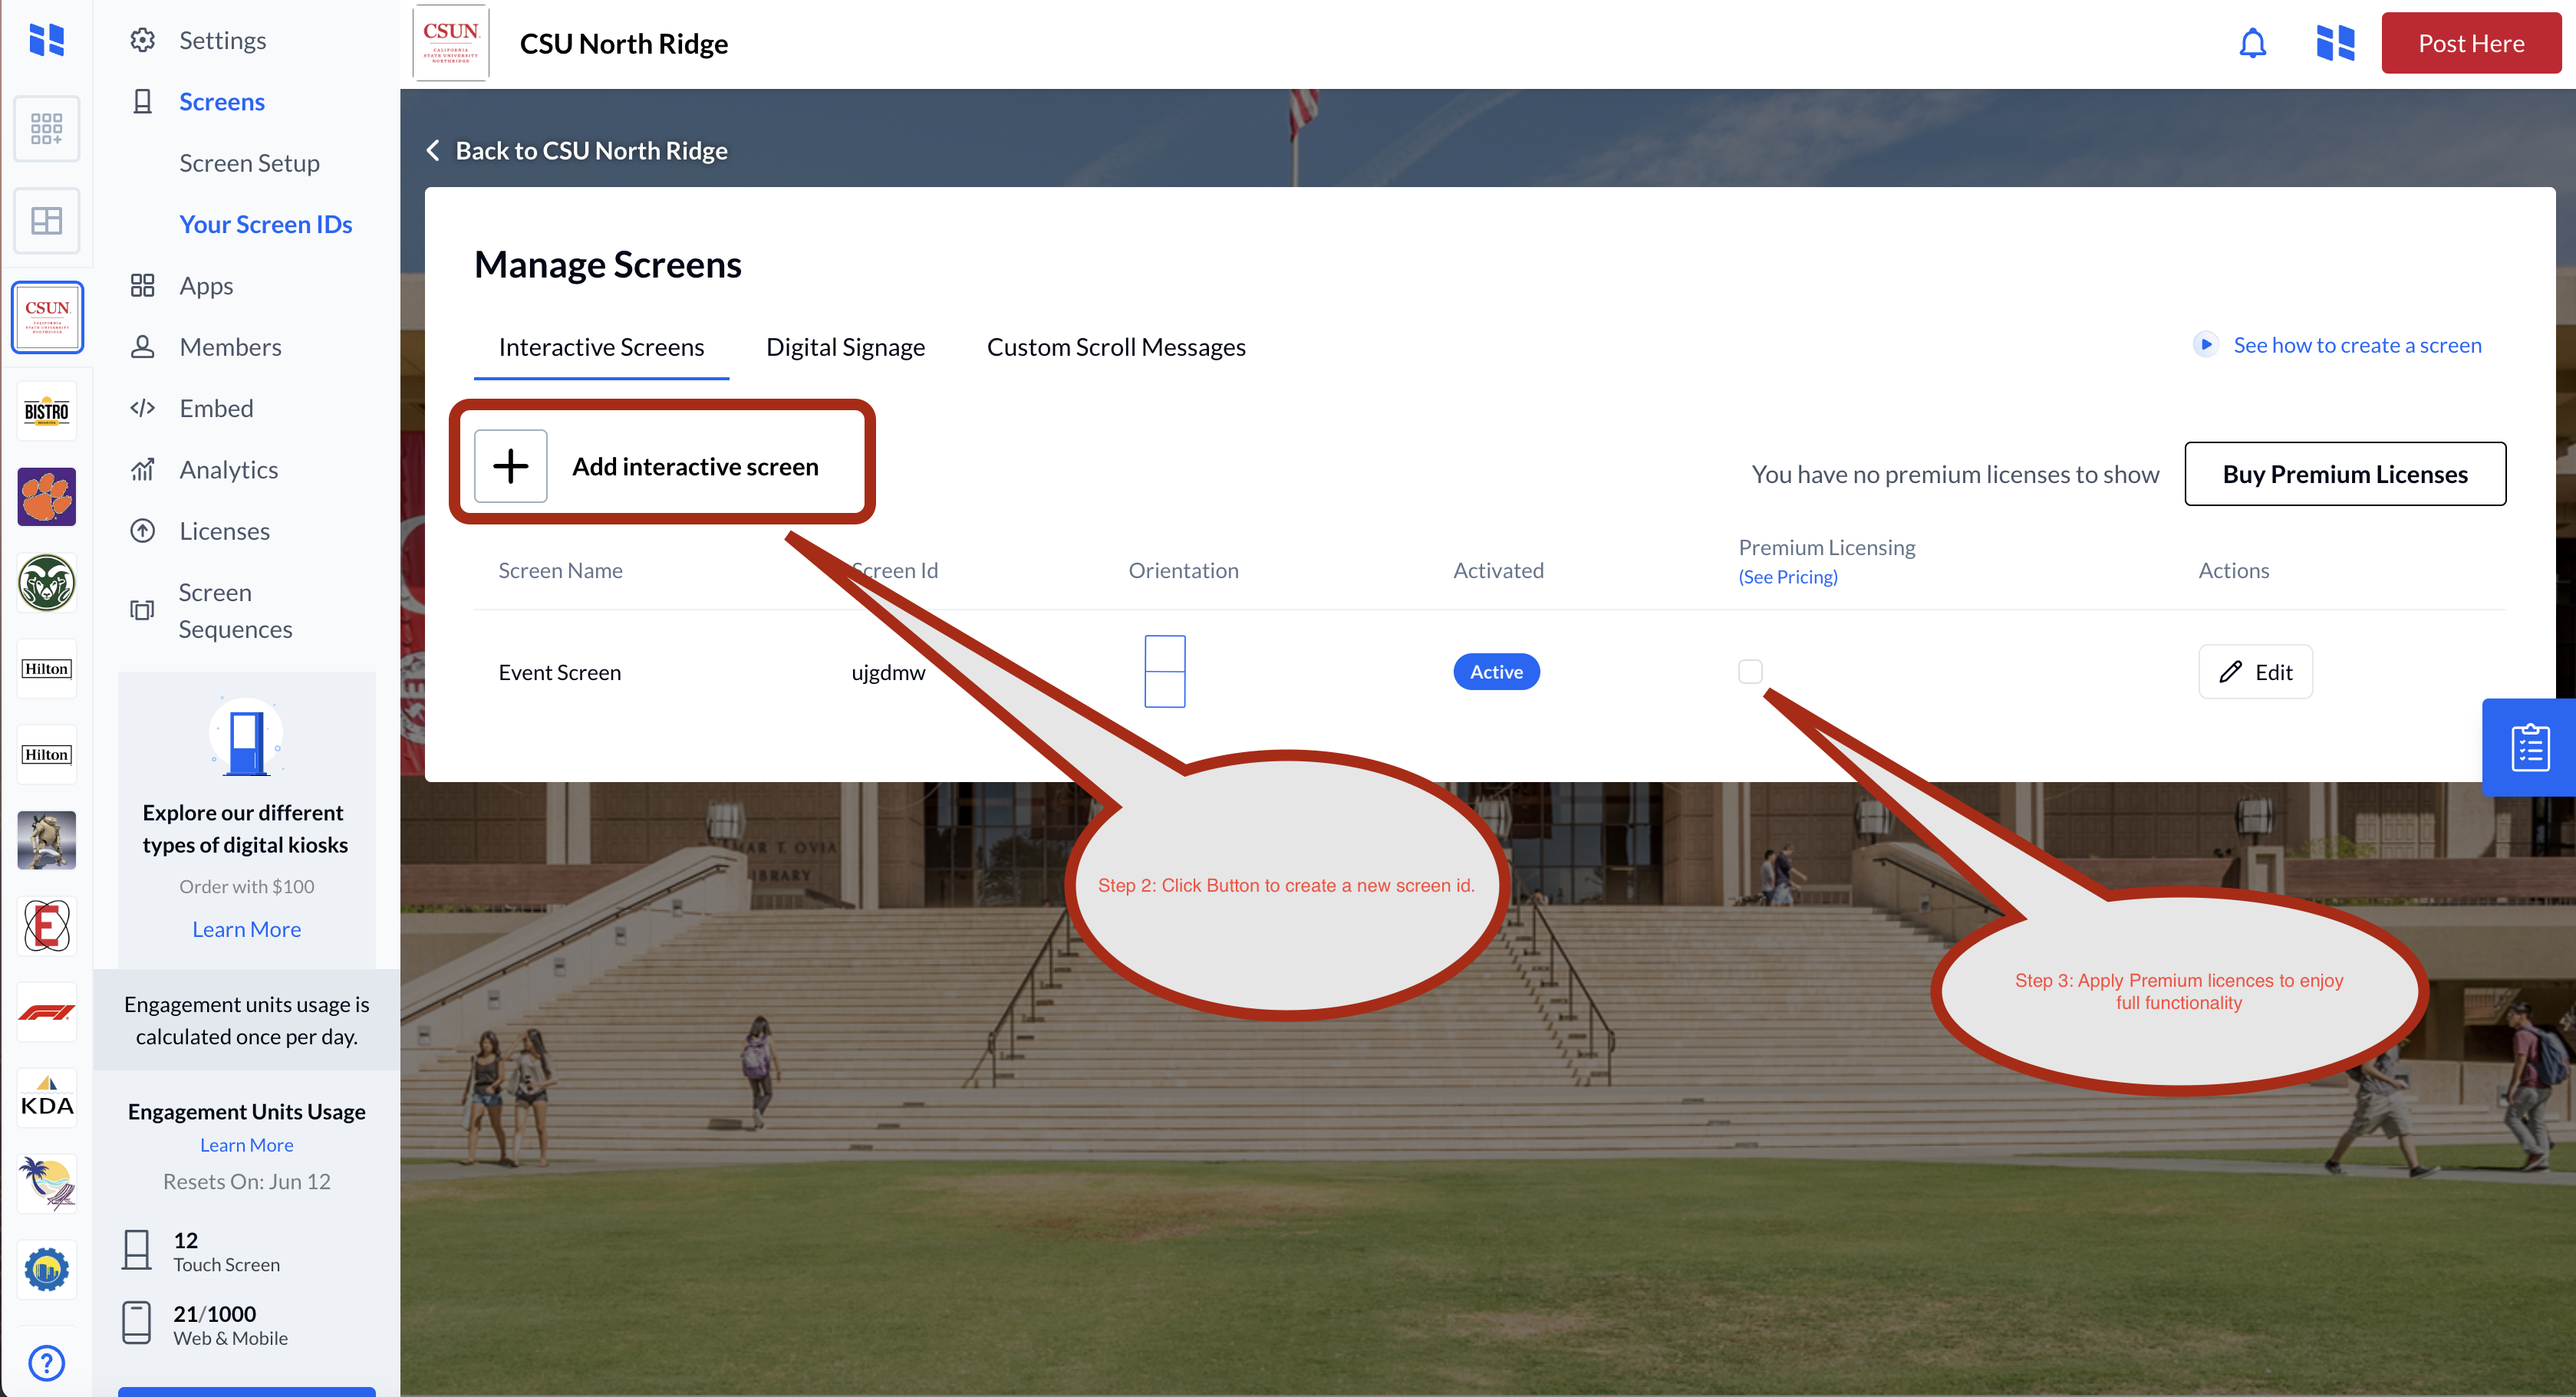Screen dimensions: 2576x1397
Task: Click the notification bell icon
Action: click(2252, 44)
